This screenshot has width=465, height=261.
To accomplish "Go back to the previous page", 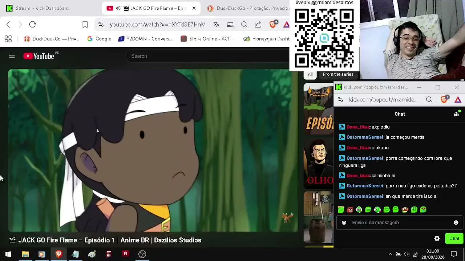I will pos(8,24).
